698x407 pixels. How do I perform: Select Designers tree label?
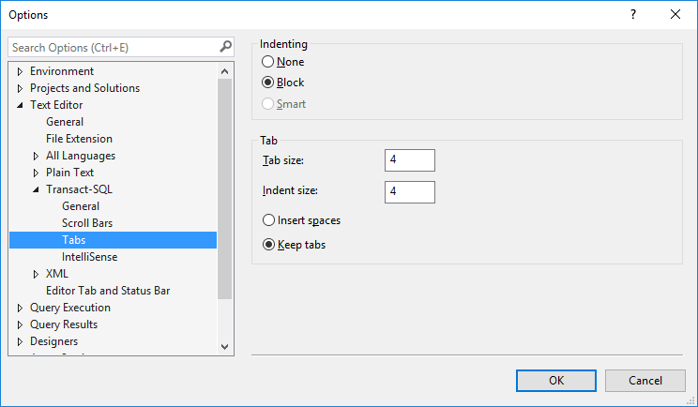tap(53, 341)
